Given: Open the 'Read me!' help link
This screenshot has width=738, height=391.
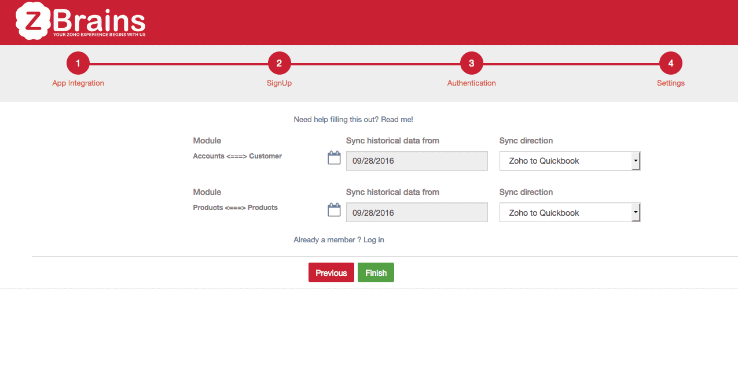Looking at the screenshot, I should (x=396, y=120).
